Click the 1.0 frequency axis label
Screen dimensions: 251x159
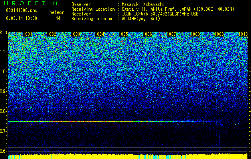pyautogui.click(x=4, y=72)
